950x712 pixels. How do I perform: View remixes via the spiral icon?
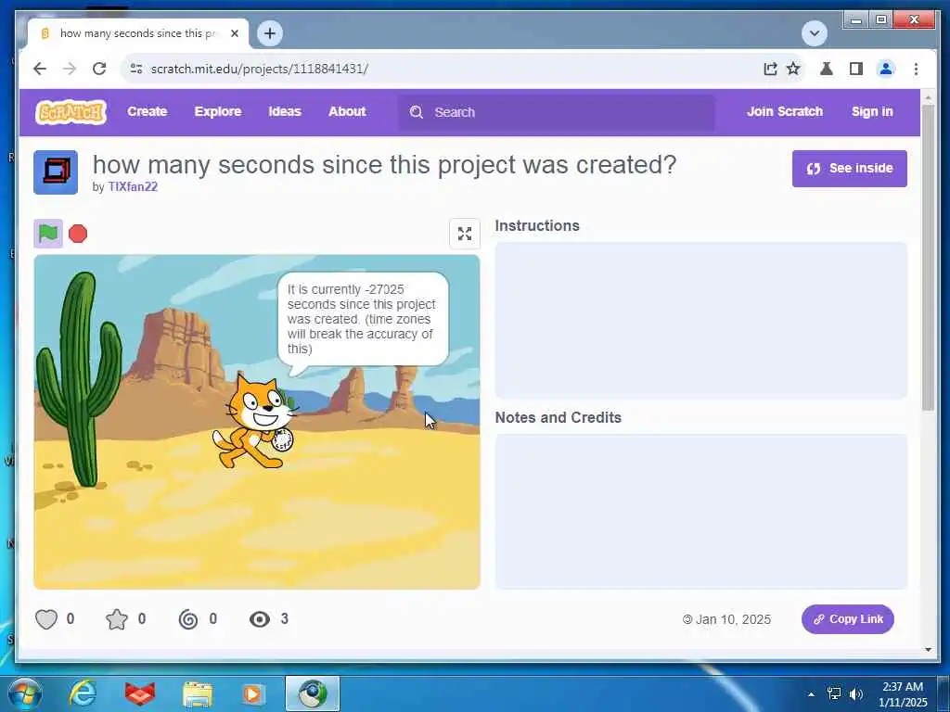tap(188, 619)
